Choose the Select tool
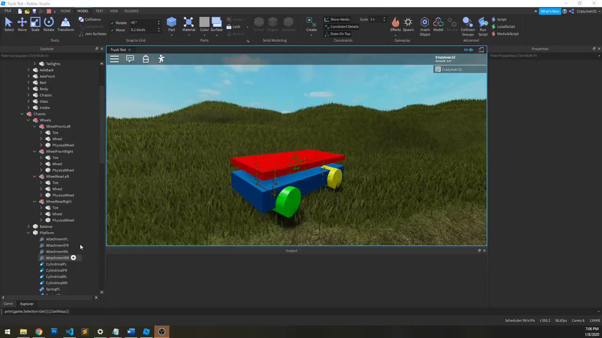Image resolution: width=602 pixels, height=338 pixels. (x=9, y=24)
